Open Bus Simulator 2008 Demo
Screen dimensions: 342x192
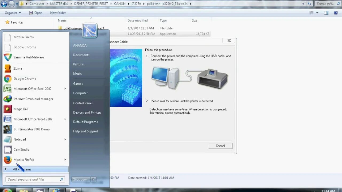36,129
